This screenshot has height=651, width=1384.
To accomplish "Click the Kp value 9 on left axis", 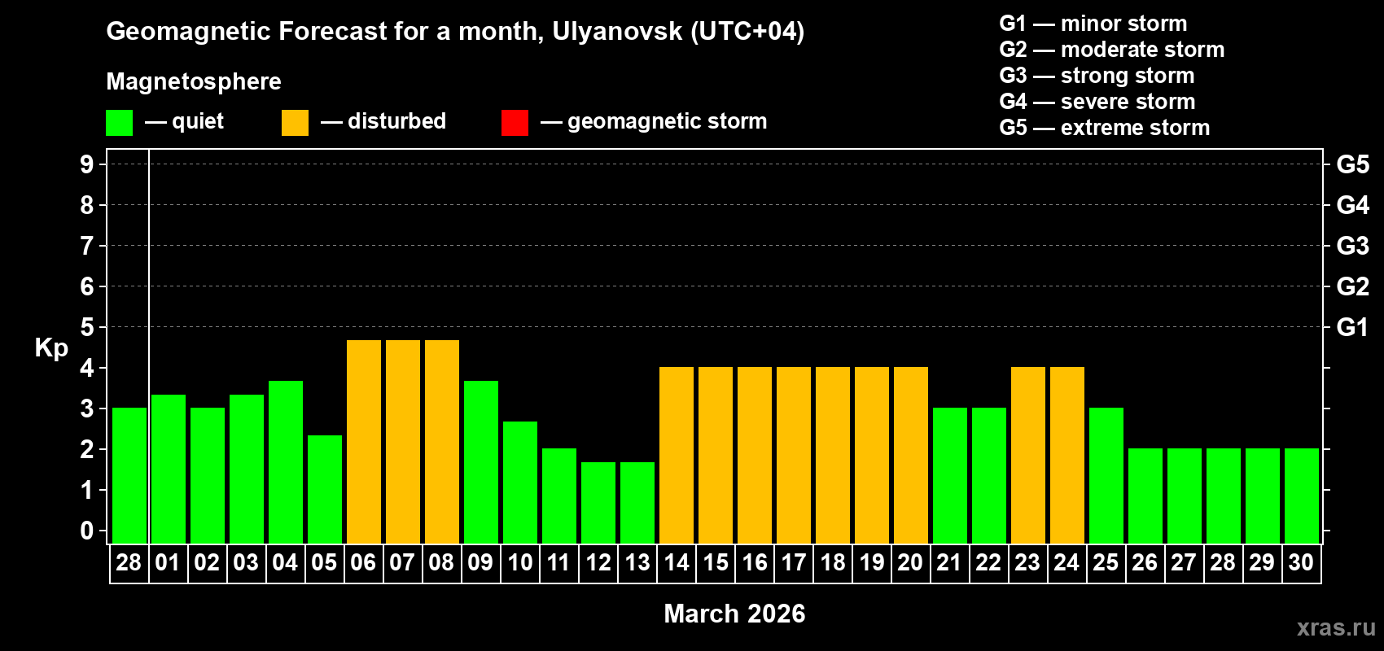I will click(x=87, y=164).
